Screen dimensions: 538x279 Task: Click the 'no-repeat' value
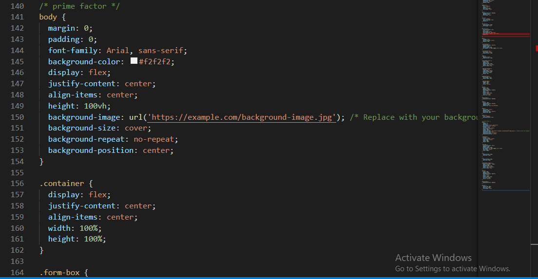click(154, 139)
